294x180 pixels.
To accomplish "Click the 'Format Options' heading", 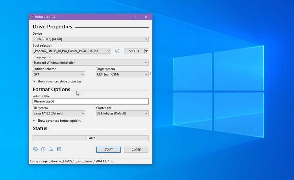I will coord(51,89).
